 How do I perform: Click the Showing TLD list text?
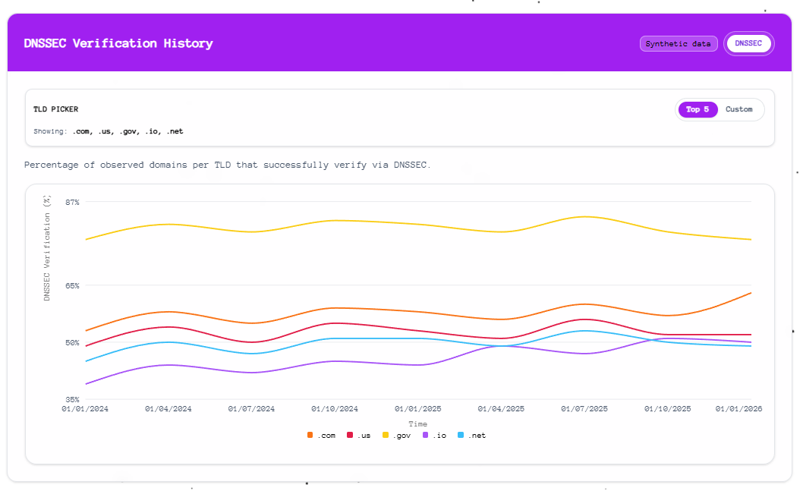109,131
